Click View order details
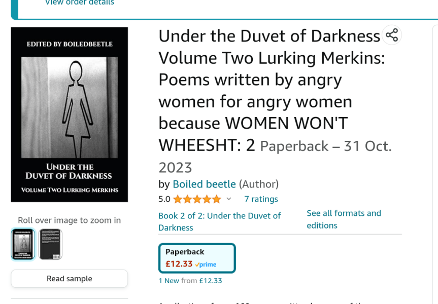Image resolution: width=438 pixels, height=304 pixels. pyautogui.click(x=79, y=3)
